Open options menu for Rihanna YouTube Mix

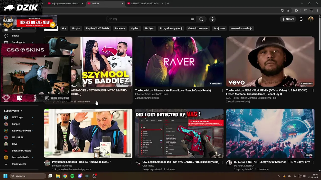pyautogui.click(x=222, y=91)
